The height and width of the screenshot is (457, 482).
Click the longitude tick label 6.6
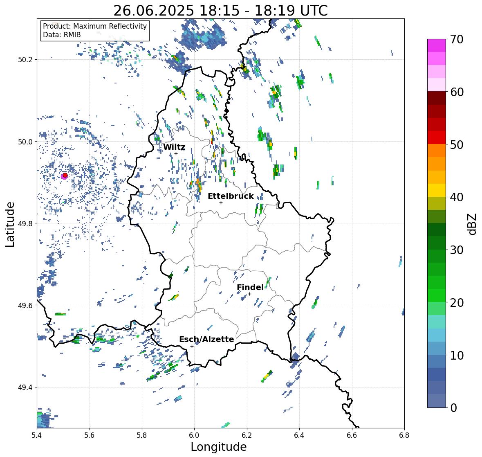(x=352, y=435)
